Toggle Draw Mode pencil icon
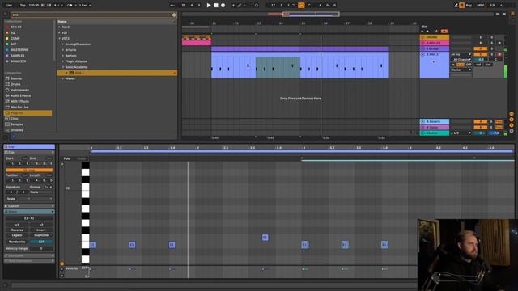 (x=456, y=6)
